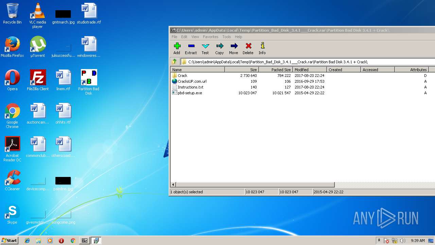Select commonclub... desktop document
Viewport: 435px width, 245px height.
tap(38, 147)
